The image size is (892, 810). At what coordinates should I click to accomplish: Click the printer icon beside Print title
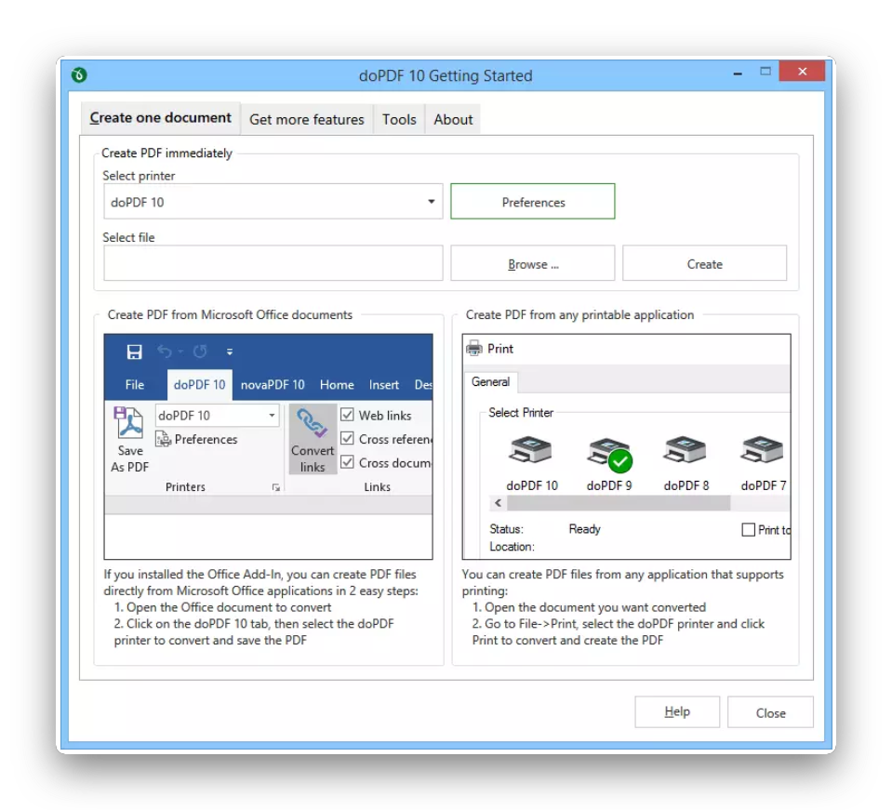[x=473, y=348]
